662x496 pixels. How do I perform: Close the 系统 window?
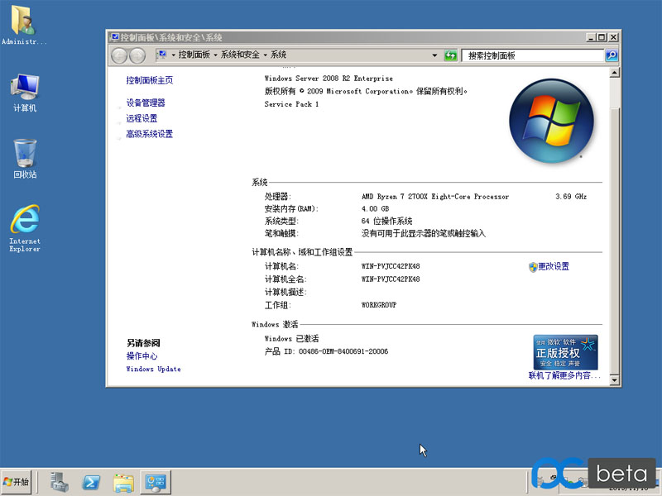[x=613, y=37]
